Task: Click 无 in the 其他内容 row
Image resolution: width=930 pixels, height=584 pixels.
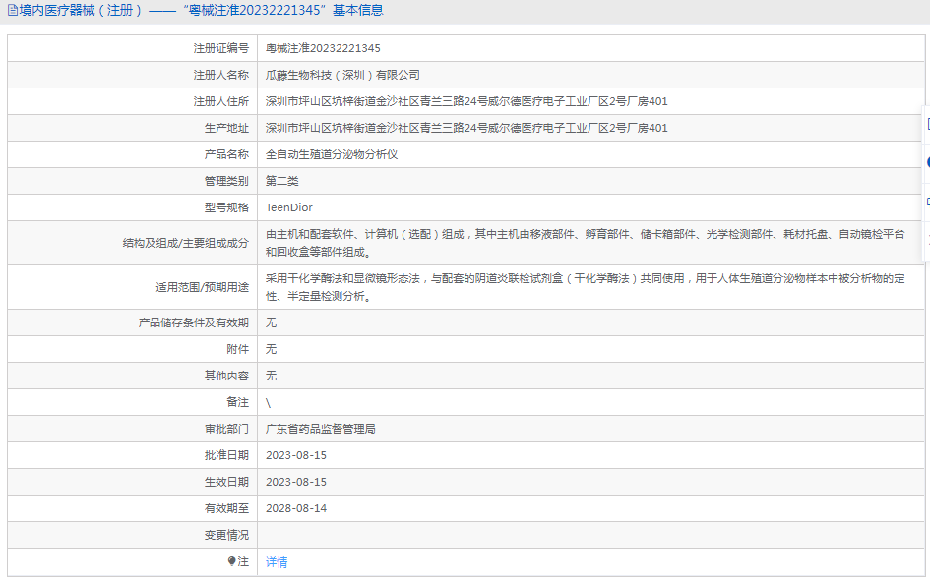Action: [271, 376]
